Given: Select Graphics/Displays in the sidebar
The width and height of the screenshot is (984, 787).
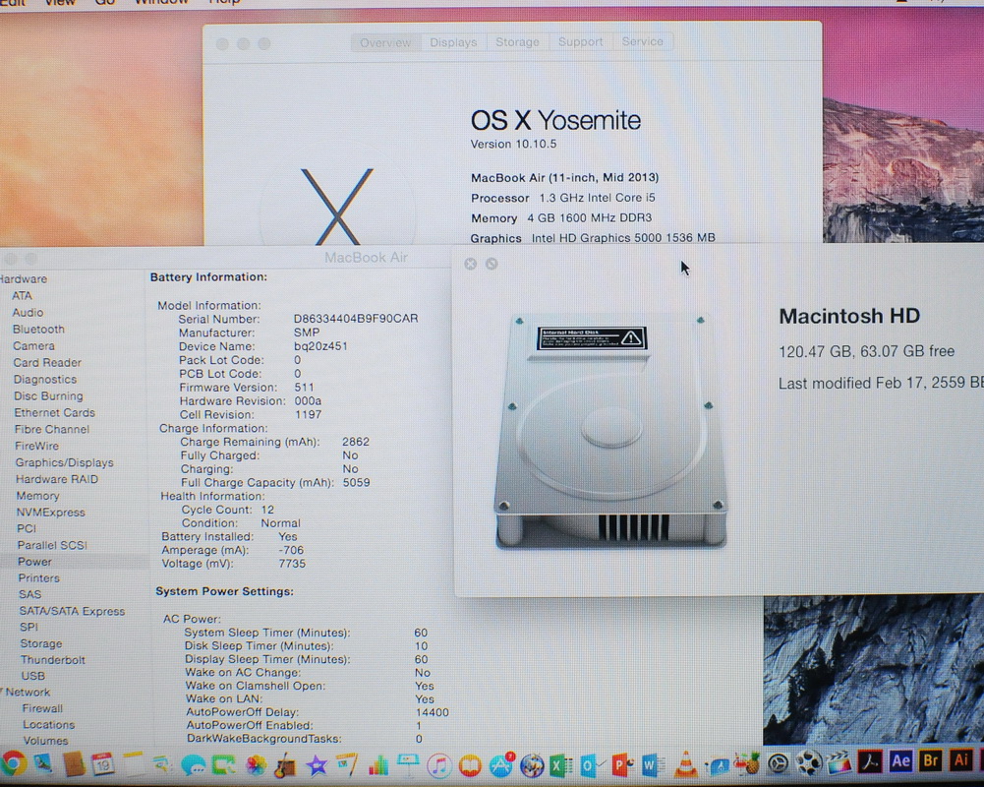Looking at the screenshot, I should coord(64,462).
